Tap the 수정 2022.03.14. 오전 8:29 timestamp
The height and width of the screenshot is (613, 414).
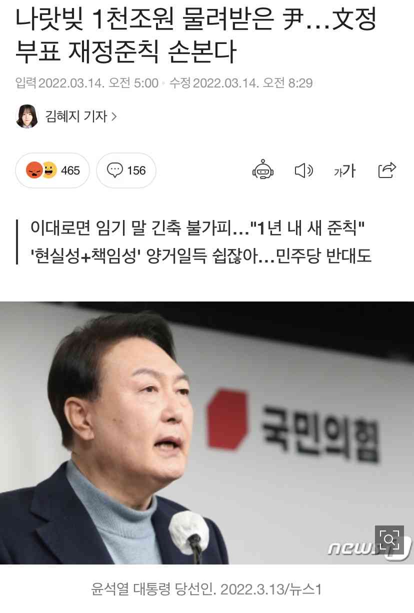pos(241,83)
